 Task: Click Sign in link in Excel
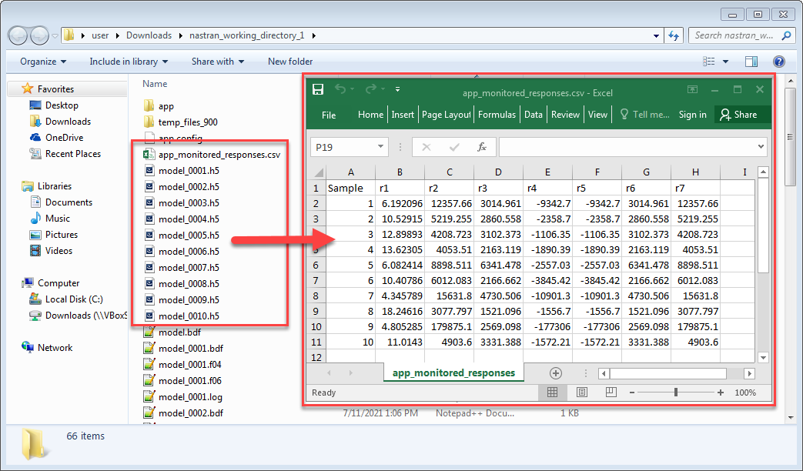click(x=692, y=115)
